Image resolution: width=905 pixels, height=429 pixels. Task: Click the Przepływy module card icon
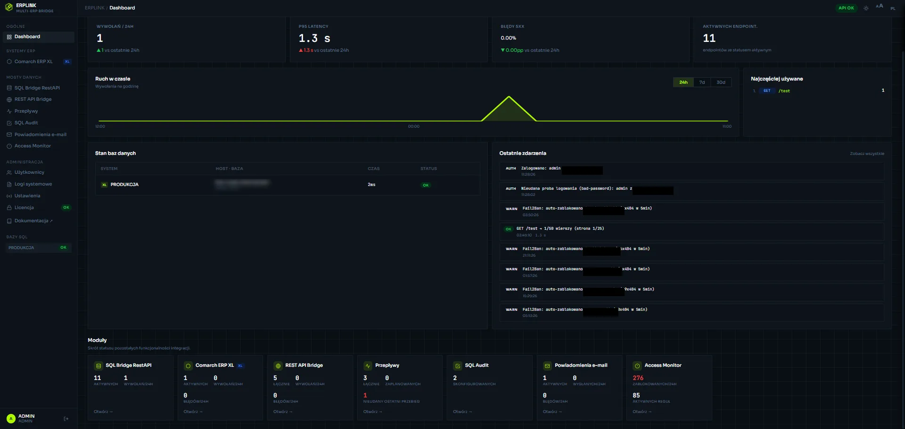(x=368, y=366)
